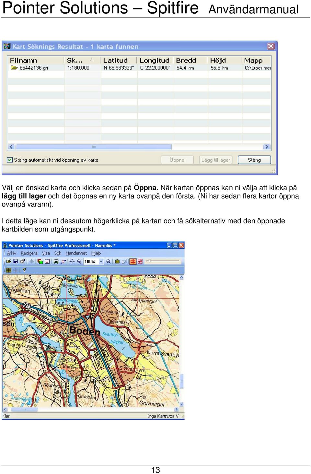
Task: Click the Boden label on the map
Action: coord(85,331)
